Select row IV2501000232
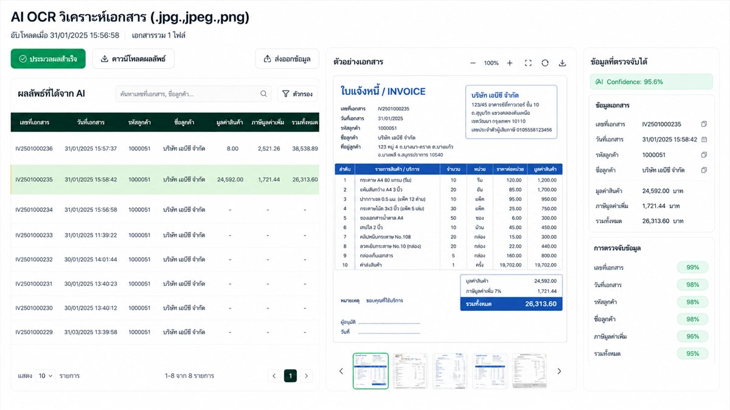Image resolution: width=730 pixels, height=410 pixels. click(165, 259)
